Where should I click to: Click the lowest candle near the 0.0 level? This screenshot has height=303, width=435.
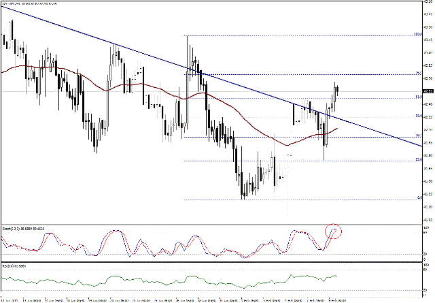click(243, 193)
